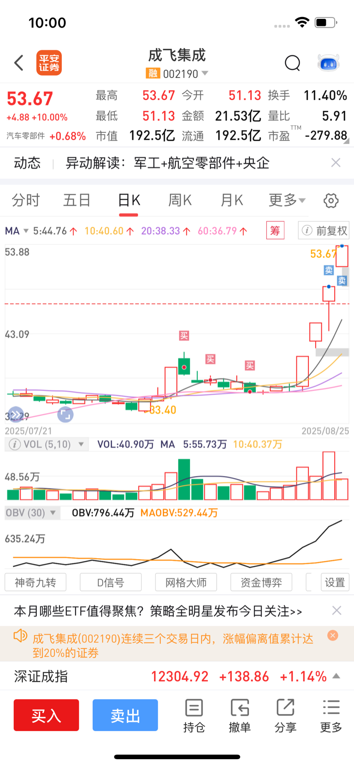Open the 更多 bottom menu icon
354x767 pixels.
[331, 716]
